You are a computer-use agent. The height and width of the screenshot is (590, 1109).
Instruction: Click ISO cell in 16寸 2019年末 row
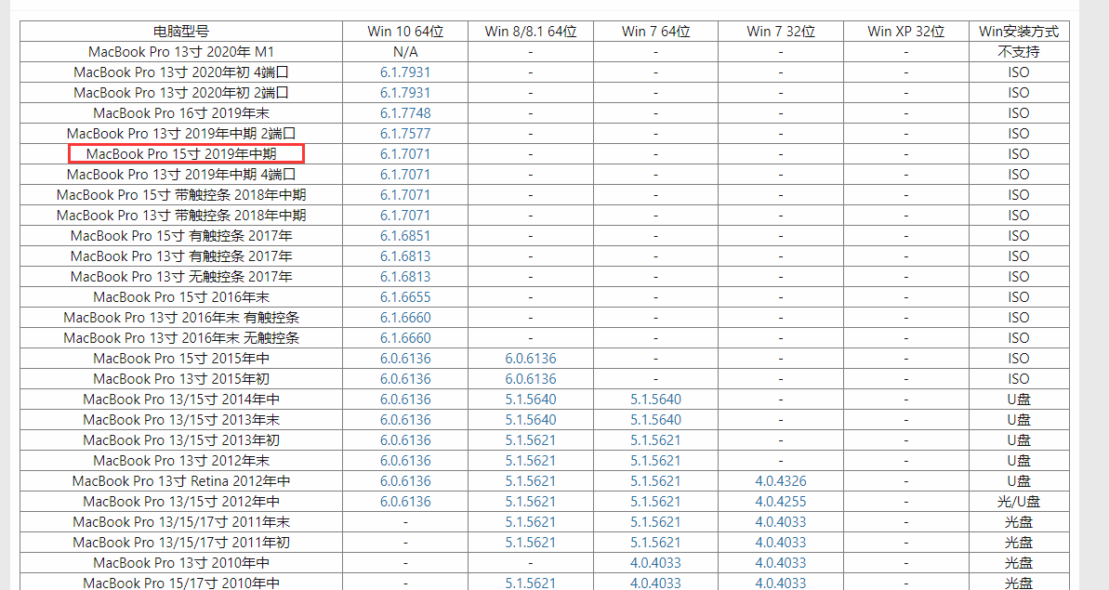coord(1019,113)
